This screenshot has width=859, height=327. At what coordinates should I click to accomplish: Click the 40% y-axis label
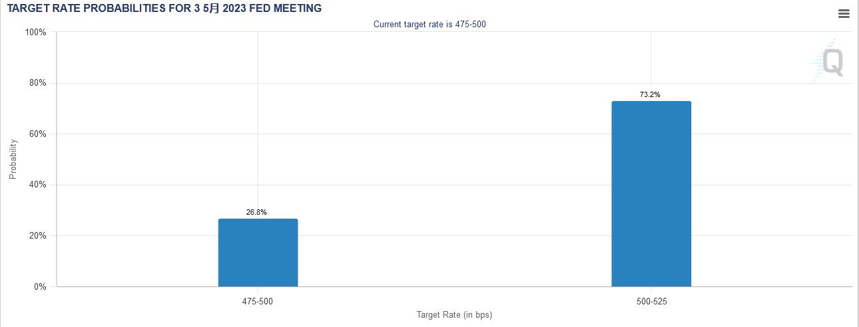pos(37,185)
